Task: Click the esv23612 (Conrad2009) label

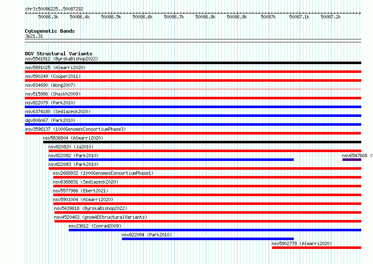Action: point(95,226)
